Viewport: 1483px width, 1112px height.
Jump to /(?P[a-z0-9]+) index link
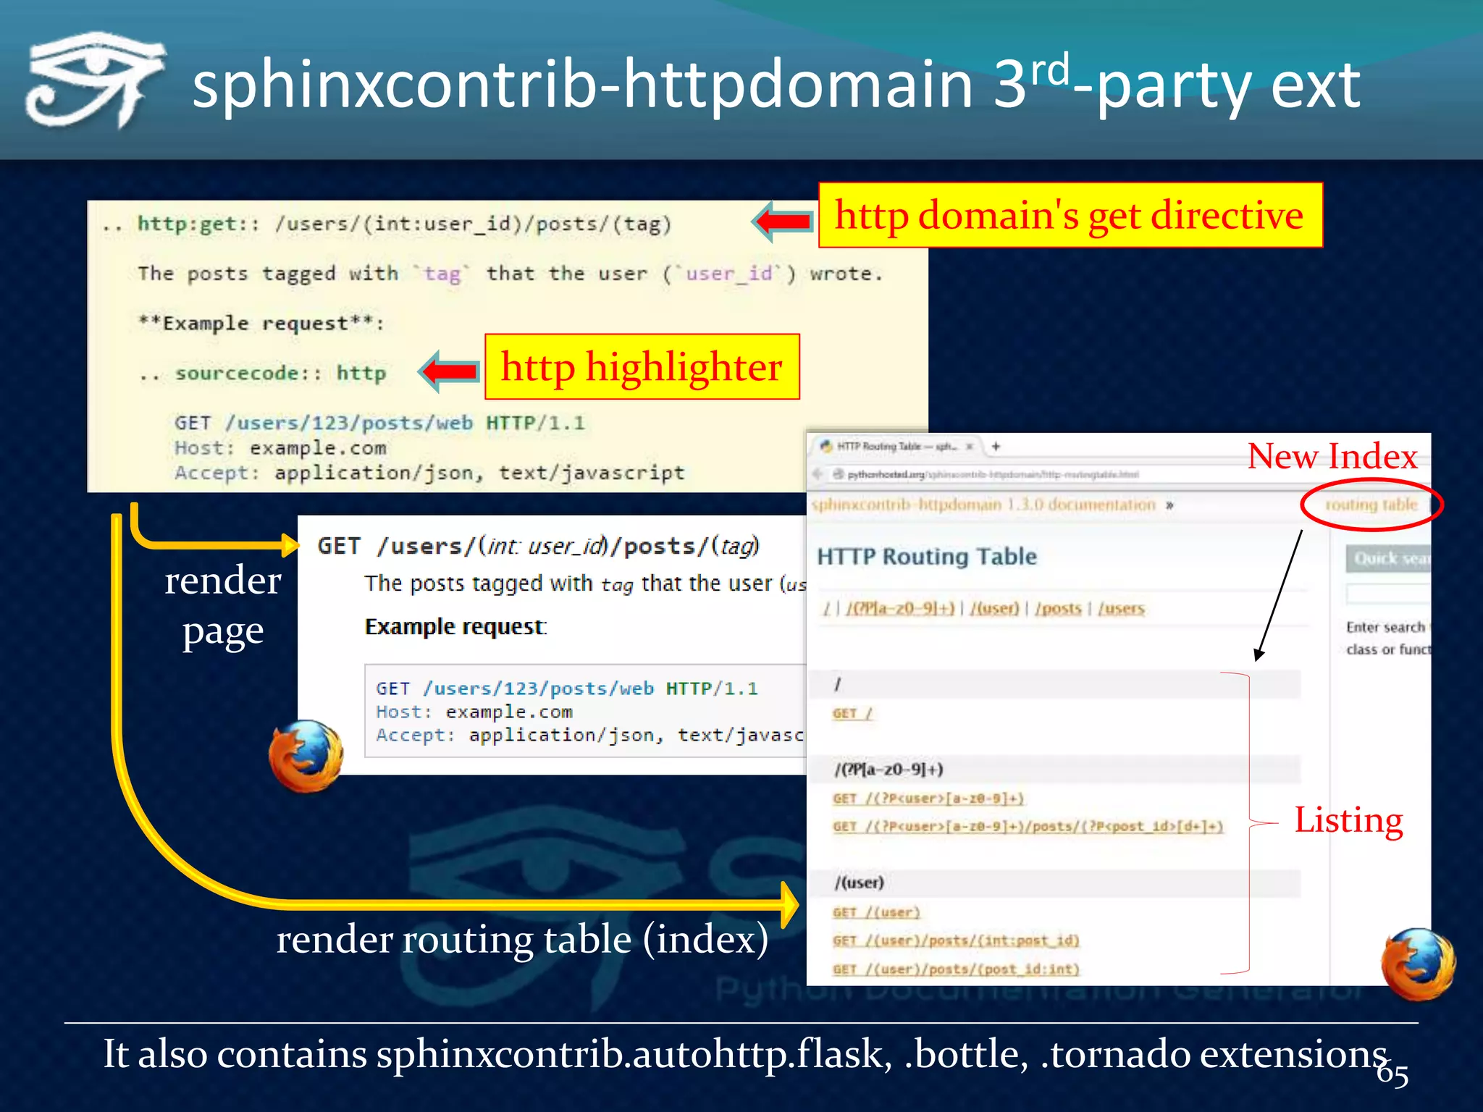pyautogui.click(x=900, y=608)
